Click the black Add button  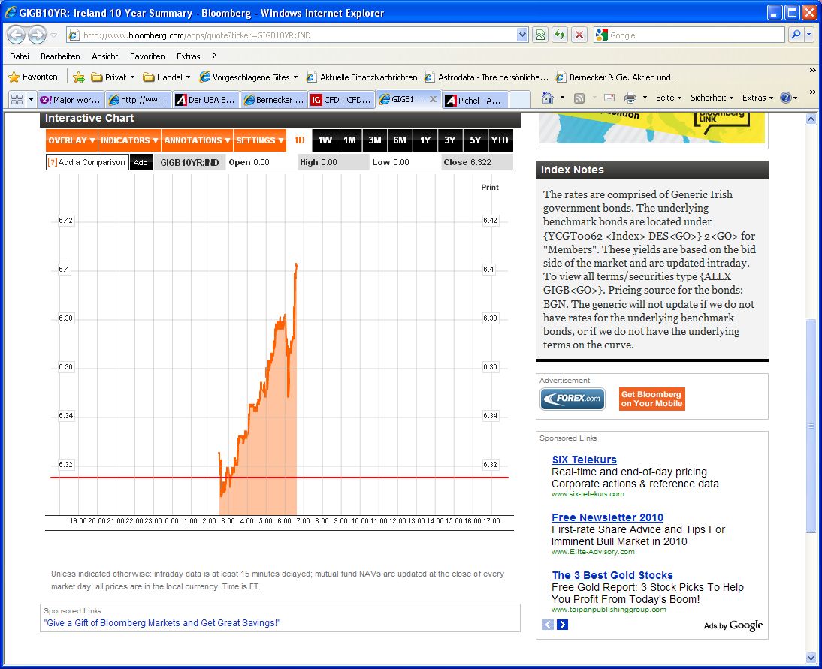point(141,162)
